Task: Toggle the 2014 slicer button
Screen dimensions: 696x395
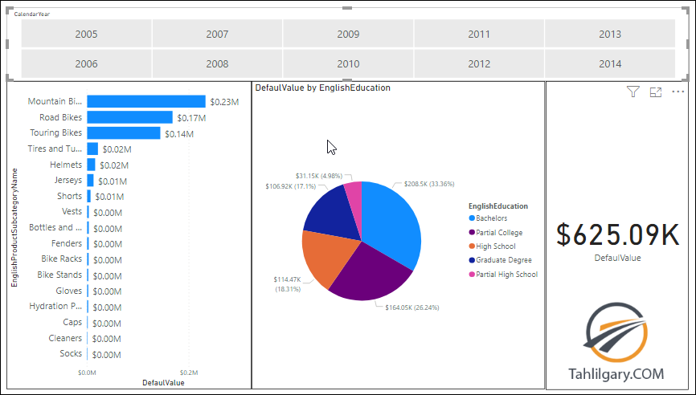Action: pos(610,64)
